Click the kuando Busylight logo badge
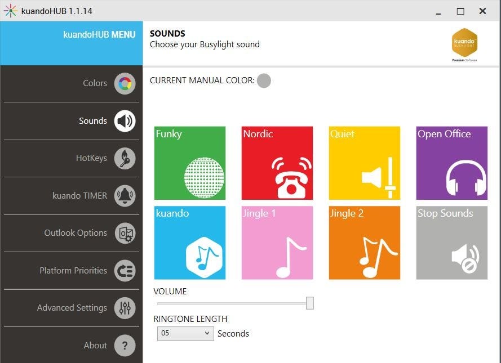The width and height of the screenshot is (501, 363). [x=464, y=44]
